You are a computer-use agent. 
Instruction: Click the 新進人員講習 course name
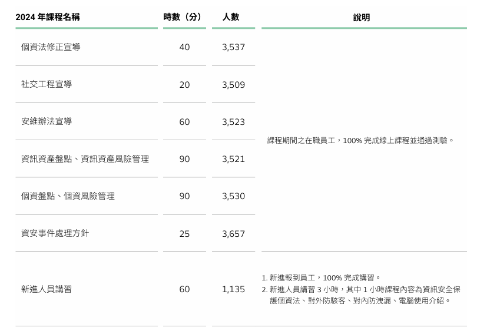47,289
